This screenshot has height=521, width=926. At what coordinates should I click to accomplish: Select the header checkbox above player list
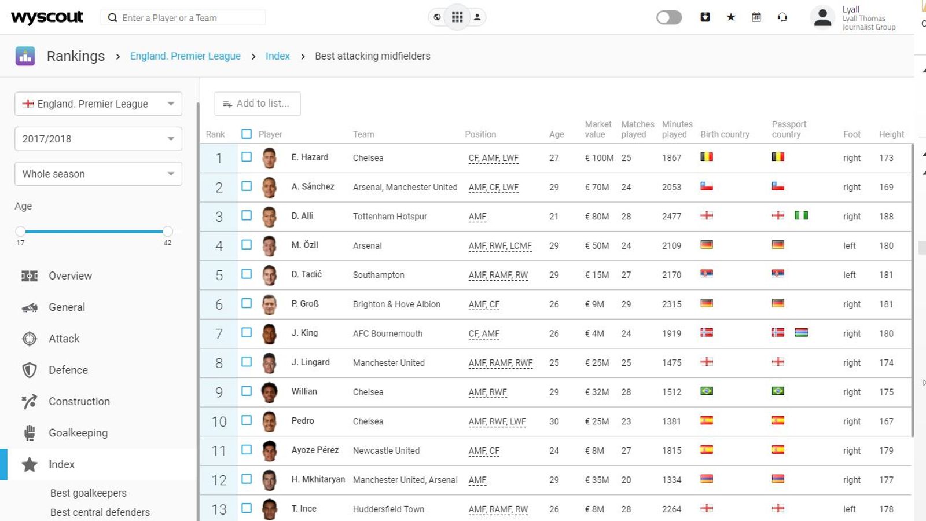click(x=246, y=133)
